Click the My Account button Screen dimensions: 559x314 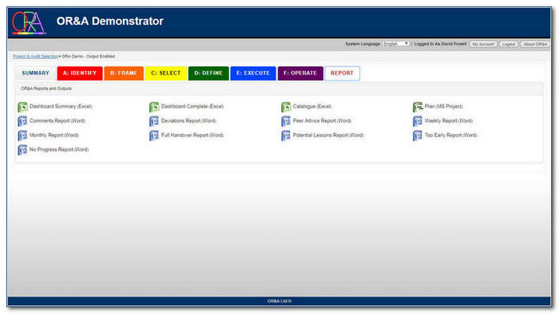[x=483, y=44]
